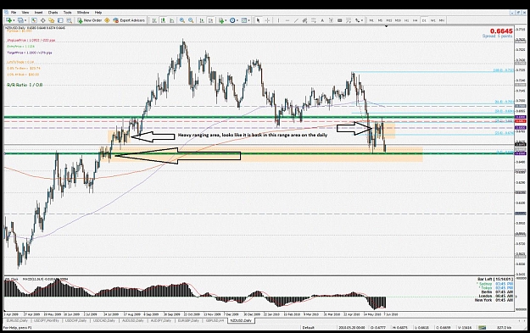Switch to bar chart display
530x333 pixels.
[x=154, y=20]
